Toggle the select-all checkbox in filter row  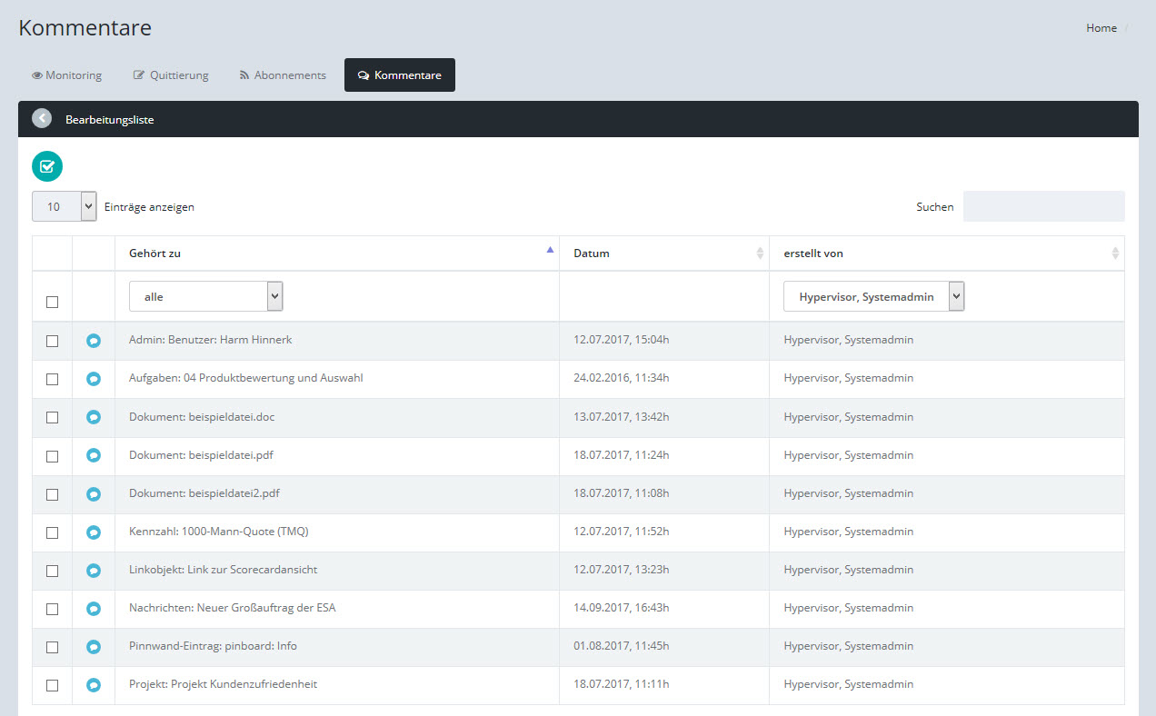point(52,302)
